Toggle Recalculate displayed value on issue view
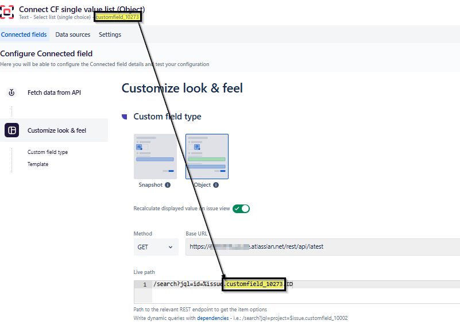 [x=241, y=209]
